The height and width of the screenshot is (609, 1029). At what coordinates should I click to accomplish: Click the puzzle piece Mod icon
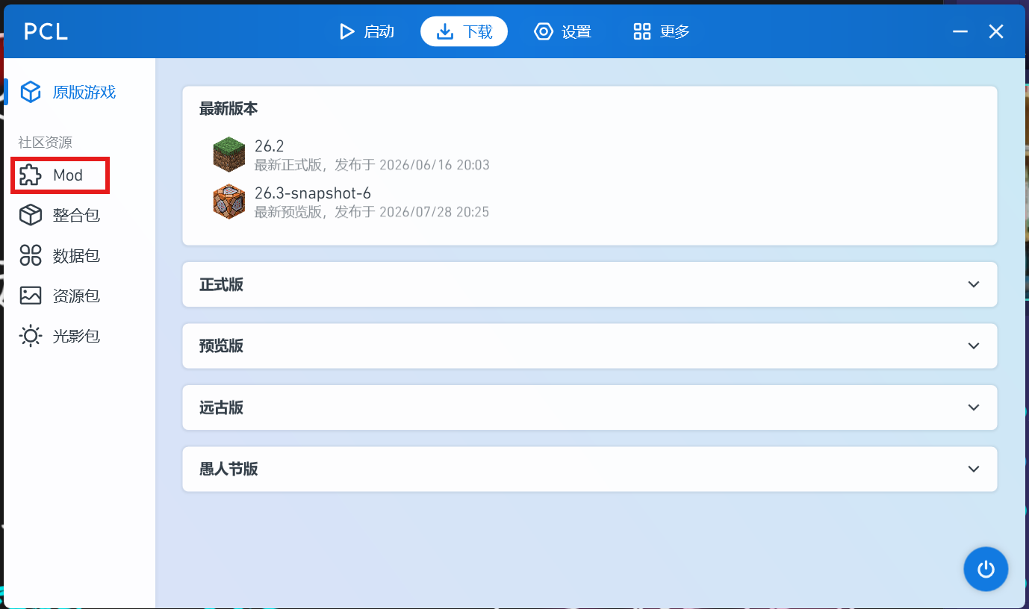point(31,175)
